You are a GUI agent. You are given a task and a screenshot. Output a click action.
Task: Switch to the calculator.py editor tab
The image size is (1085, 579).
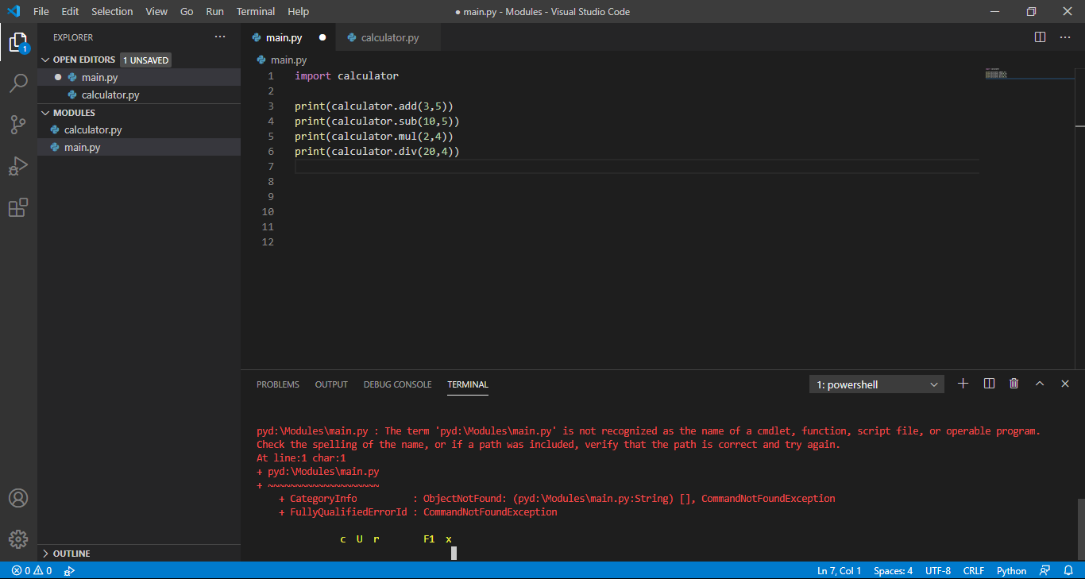click(x=389, y=37)
